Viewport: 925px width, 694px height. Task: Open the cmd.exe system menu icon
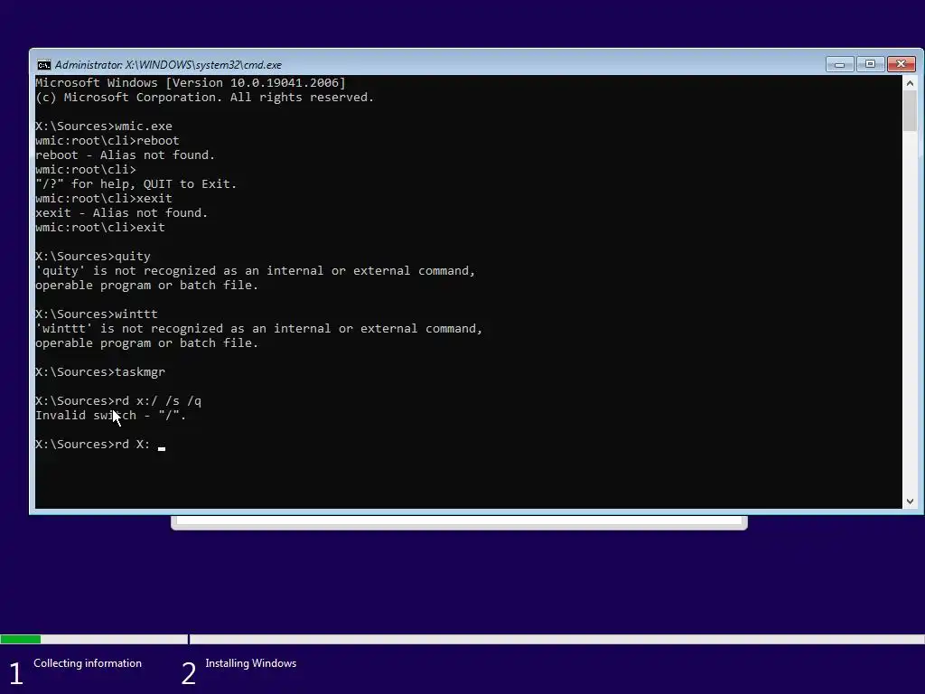click(x=43, y=65)
